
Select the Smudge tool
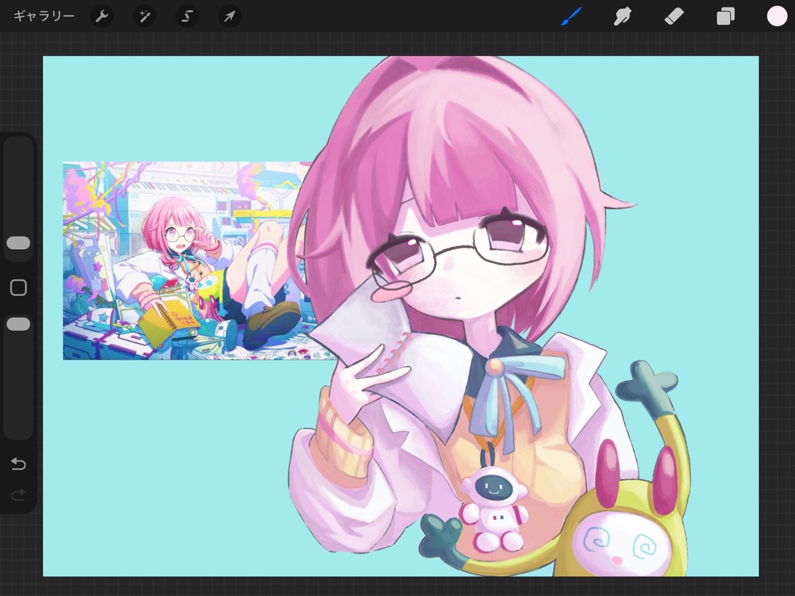tap(621, 16)
